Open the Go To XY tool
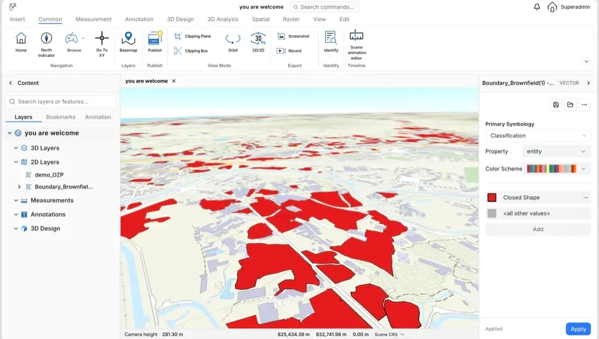The height and width of the screenshot is (339, 599). pos(102,38)
